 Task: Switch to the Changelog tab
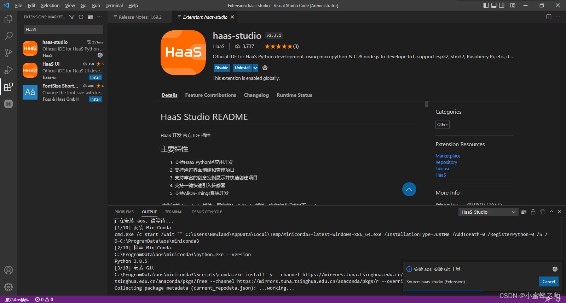pyautogui.click(x=256, y=95)
